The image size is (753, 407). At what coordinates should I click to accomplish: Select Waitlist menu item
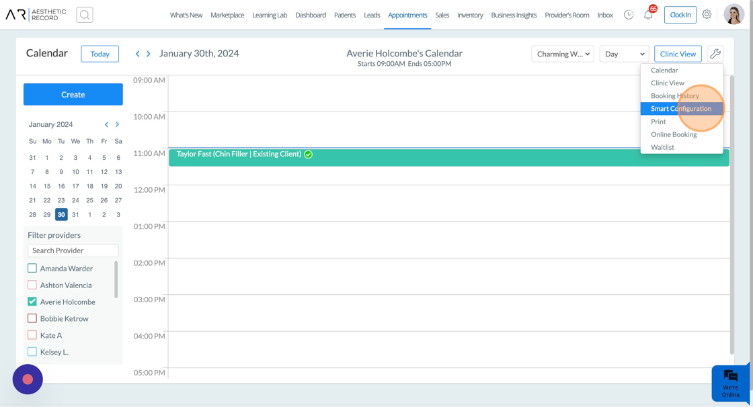(682, 147)
